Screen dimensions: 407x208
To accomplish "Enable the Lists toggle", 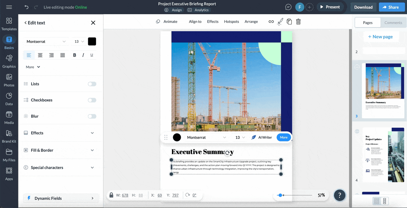I will click(92, 84).
